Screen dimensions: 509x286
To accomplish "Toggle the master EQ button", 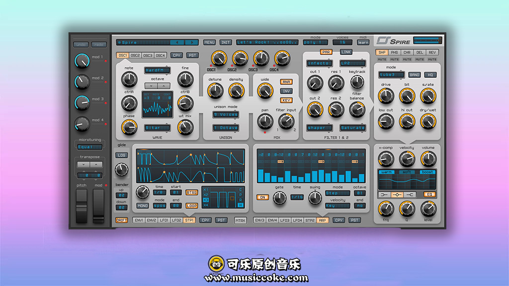I will click(x=429, y=195).
